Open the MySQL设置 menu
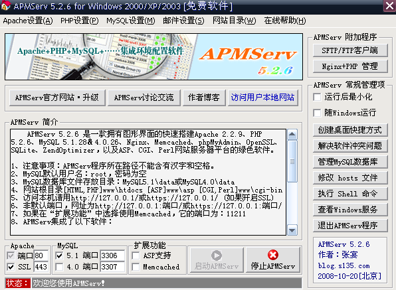Viewport: 396px width, 290px height. click(131, 21)
